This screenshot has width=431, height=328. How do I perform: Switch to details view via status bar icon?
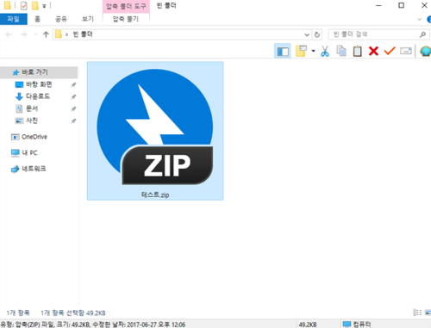tap(417, 313)
